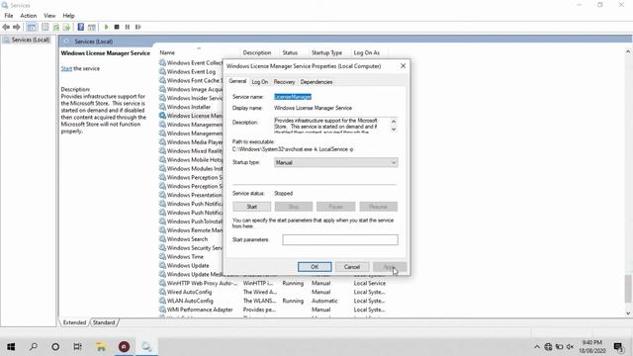Click the Properties toolbar icon

click(45, 27)
